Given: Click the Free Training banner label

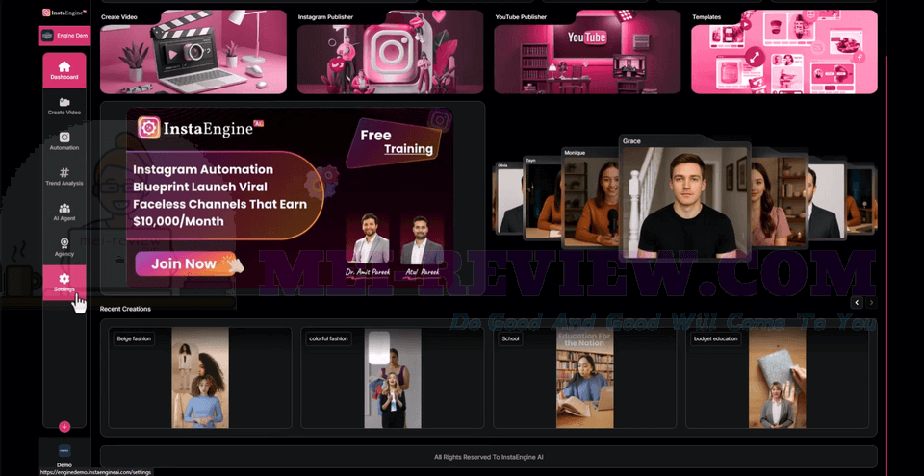Looking at the screenshot, I should click(397, 142).
